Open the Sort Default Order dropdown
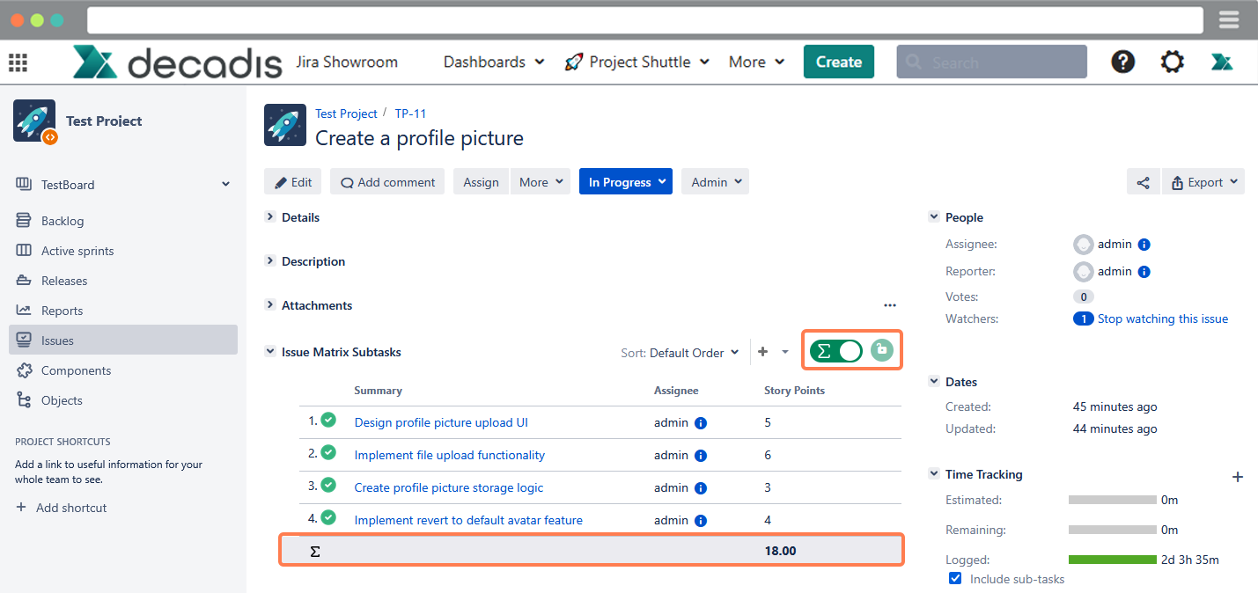 coord(680,353)
